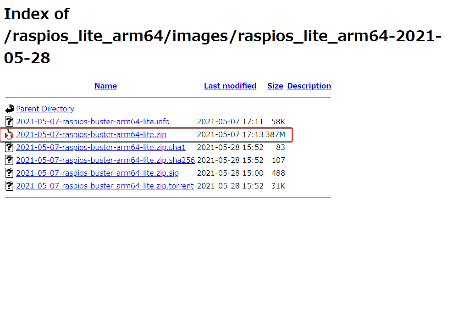Click the Parent Directory back-arrow icon
453x316 pixels.
(x=9, y=109)
